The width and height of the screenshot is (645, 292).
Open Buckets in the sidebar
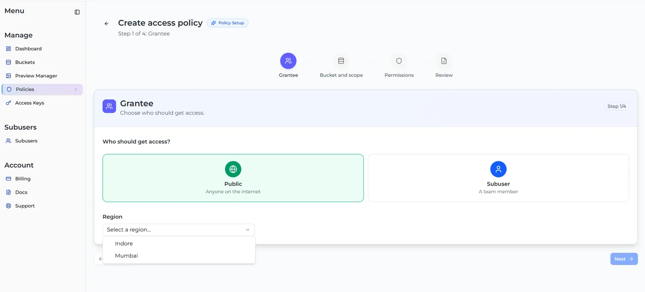pos(25,62)
